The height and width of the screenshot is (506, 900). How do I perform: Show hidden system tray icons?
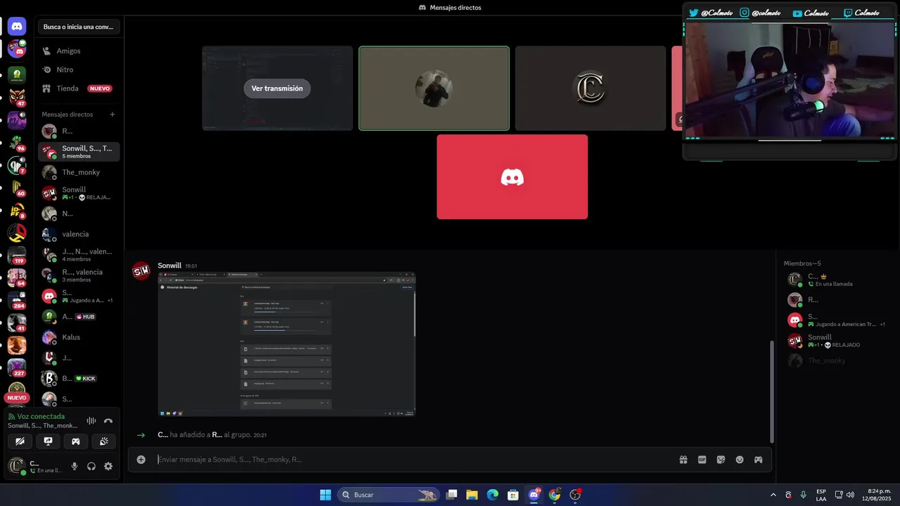click(773, 495)
